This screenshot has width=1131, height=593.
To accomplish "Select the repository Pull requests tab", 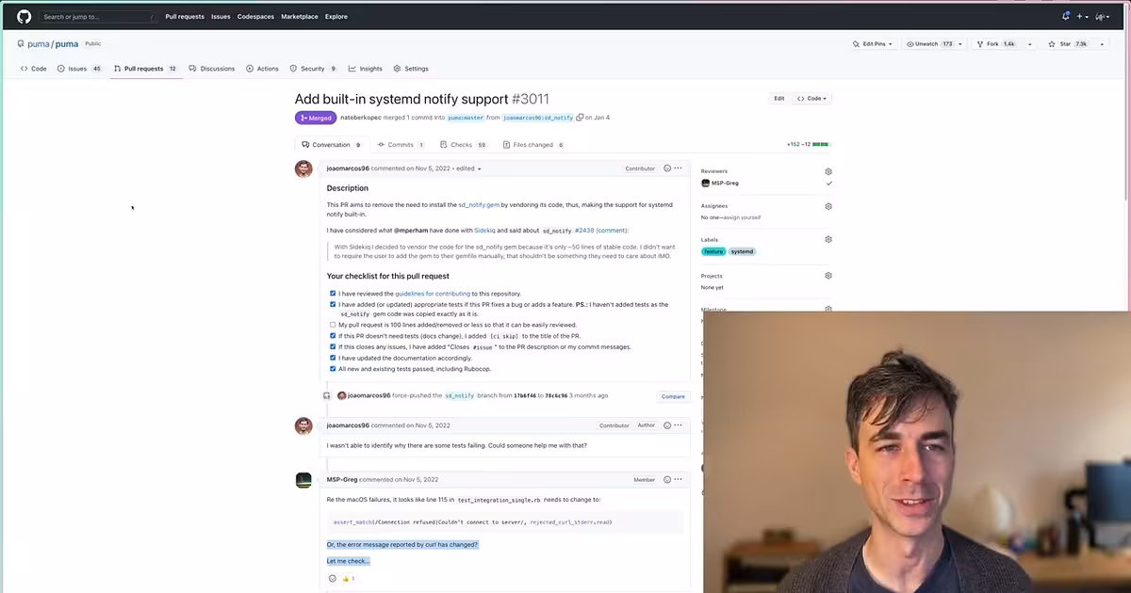I will [145, 69].
